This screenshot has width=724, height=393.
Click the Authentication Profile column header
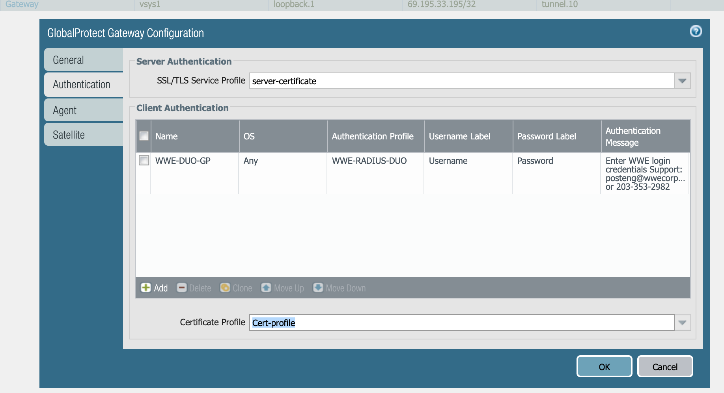click(x=373, y=136)
